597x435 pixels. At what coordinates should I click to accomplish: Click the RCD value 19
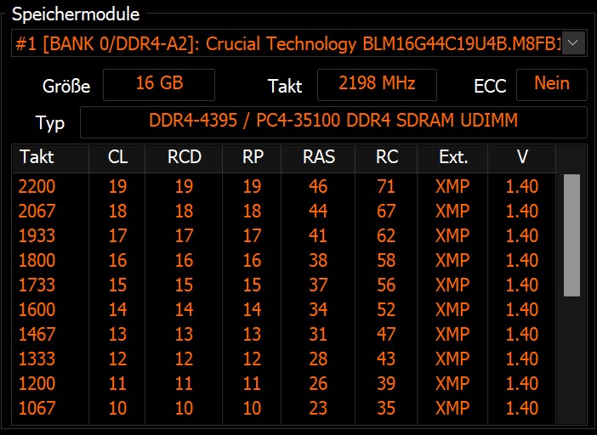coord(184,186)
